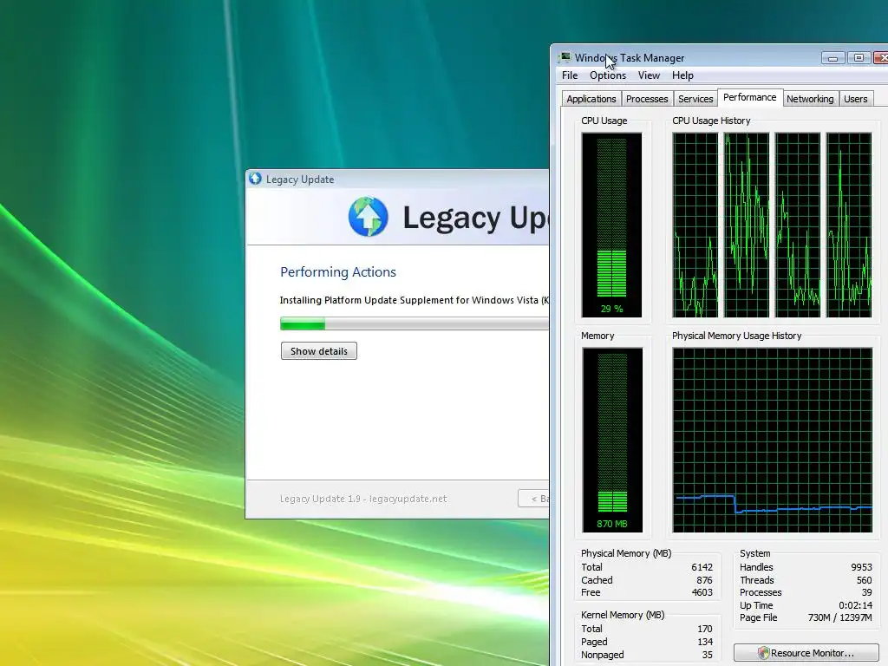Switch to the Services tab
The width and height of the screenshot is (888, 666).
point(695,99)
